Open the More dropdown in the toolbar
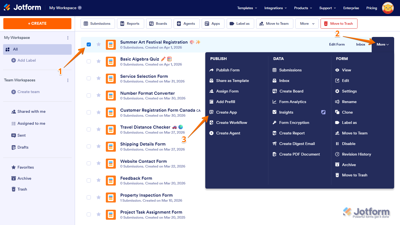Viewport: 400px width, 225px height. [x=307, y=24]
